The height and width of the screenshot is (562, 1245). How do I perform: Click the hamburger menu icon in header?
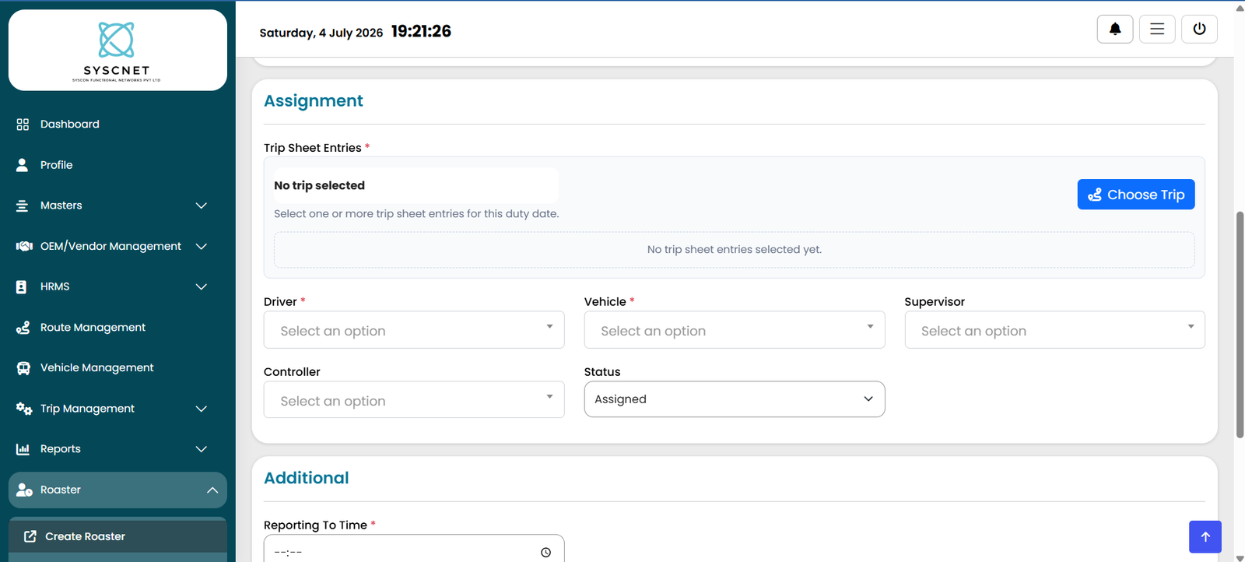pyautogui.click(x=1157, y=30)
